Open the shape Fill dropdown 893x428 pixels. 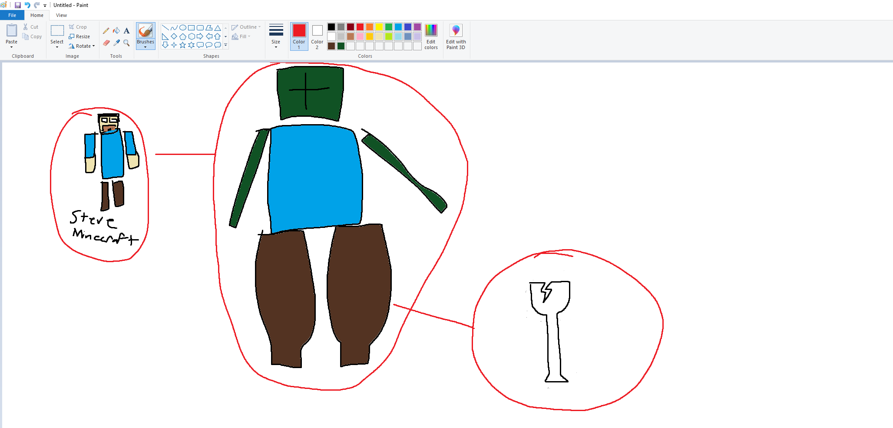(x=241, y=36)
